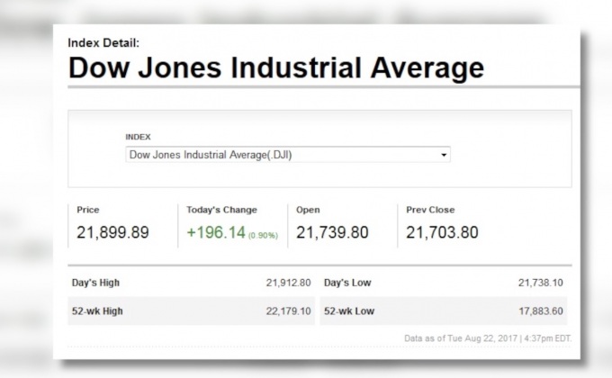The image size is (612, 378).
Task: Select the Prev Close value 21,703.80
Action: (442, 233)
